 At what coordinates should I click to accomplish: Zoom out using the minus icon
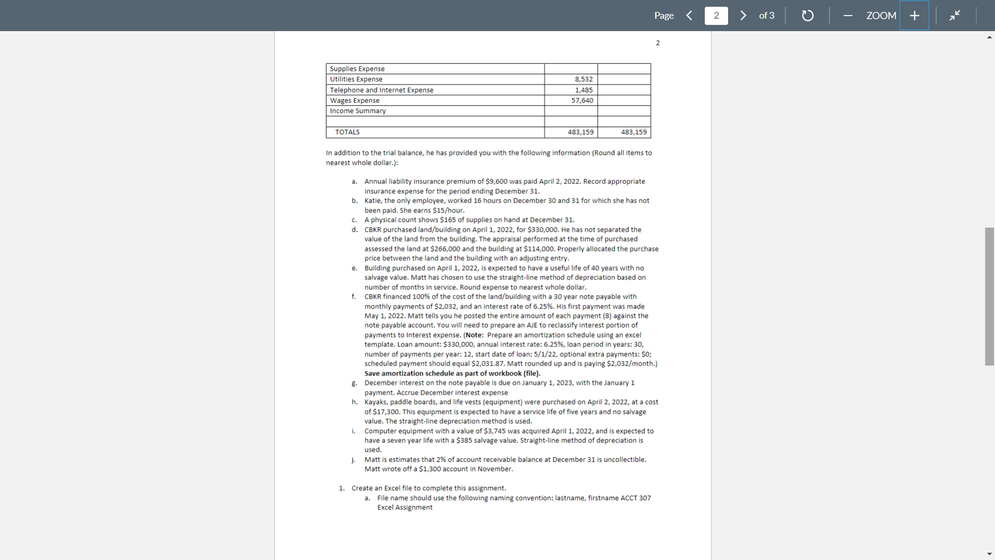[848, 16]
